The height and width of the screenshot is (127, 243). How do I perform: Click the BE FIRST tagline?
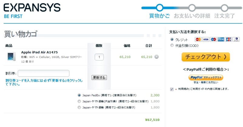13,16
